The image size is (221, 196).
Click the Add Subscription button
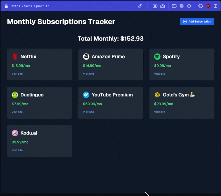(197, 21)
